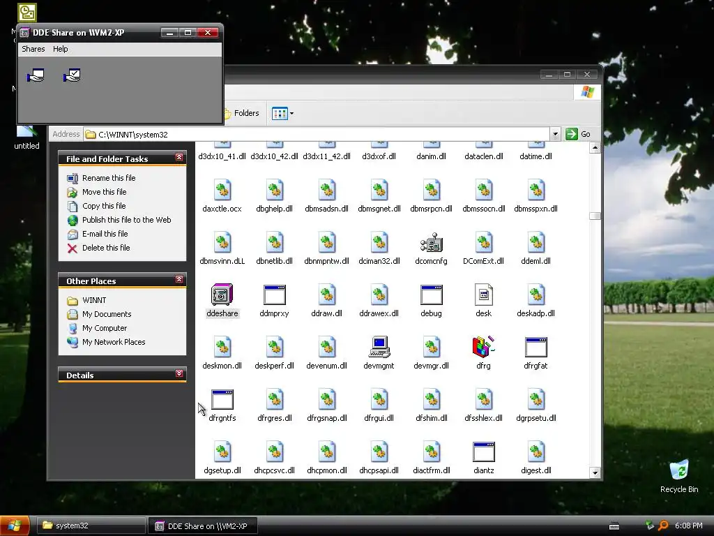The height and width of the screenshot is (536, 714).
Task: Click Delete this file link
Action: coord(106,248)
